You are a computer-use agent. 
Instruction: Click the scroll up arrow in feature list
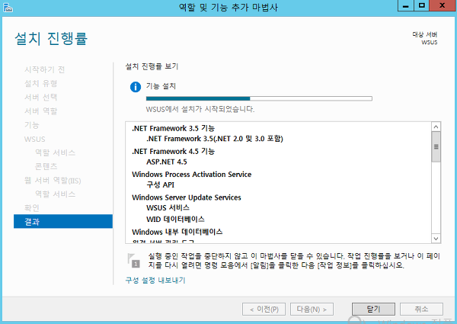pos(436,127)
